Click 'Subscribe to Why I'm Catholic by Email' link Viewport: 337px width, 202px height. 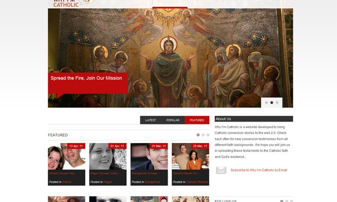(259, 170)
